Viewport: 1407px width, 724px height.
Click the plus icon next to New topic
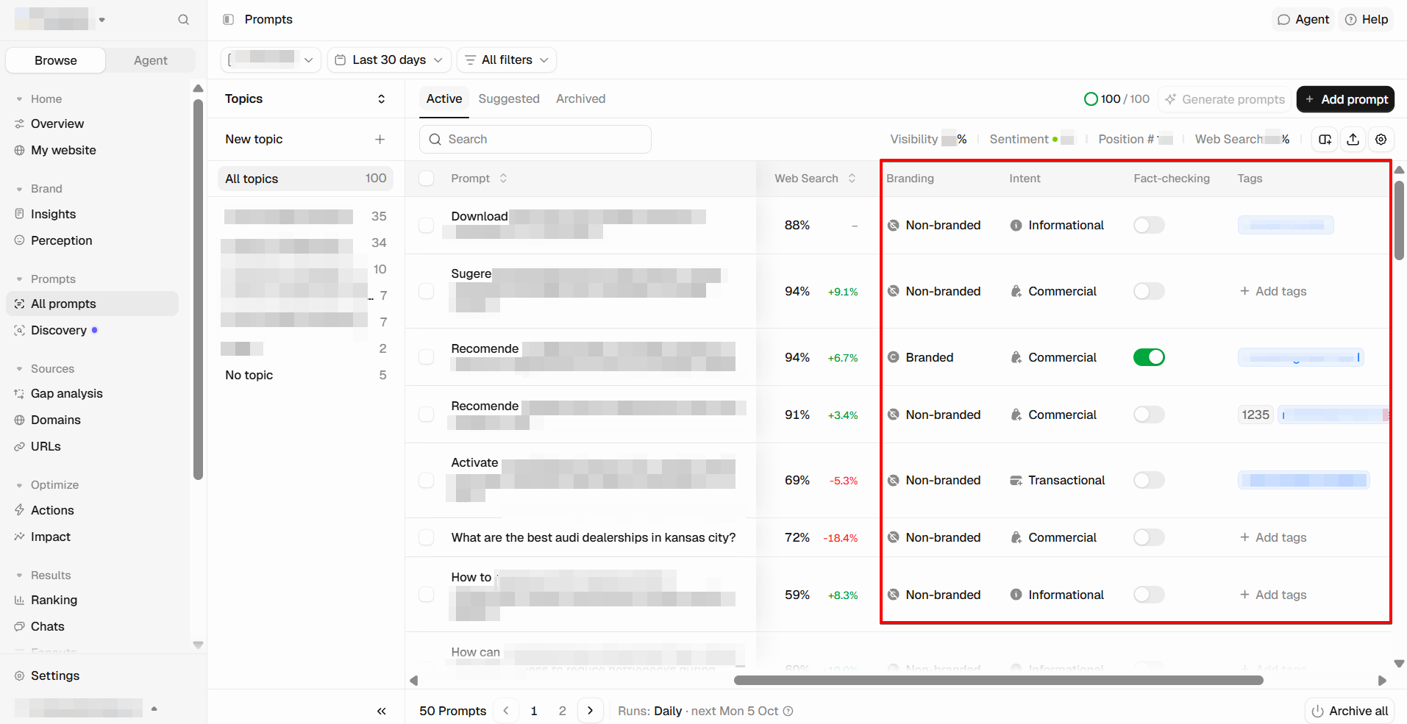pyautogui.click(x=380, y=139)
